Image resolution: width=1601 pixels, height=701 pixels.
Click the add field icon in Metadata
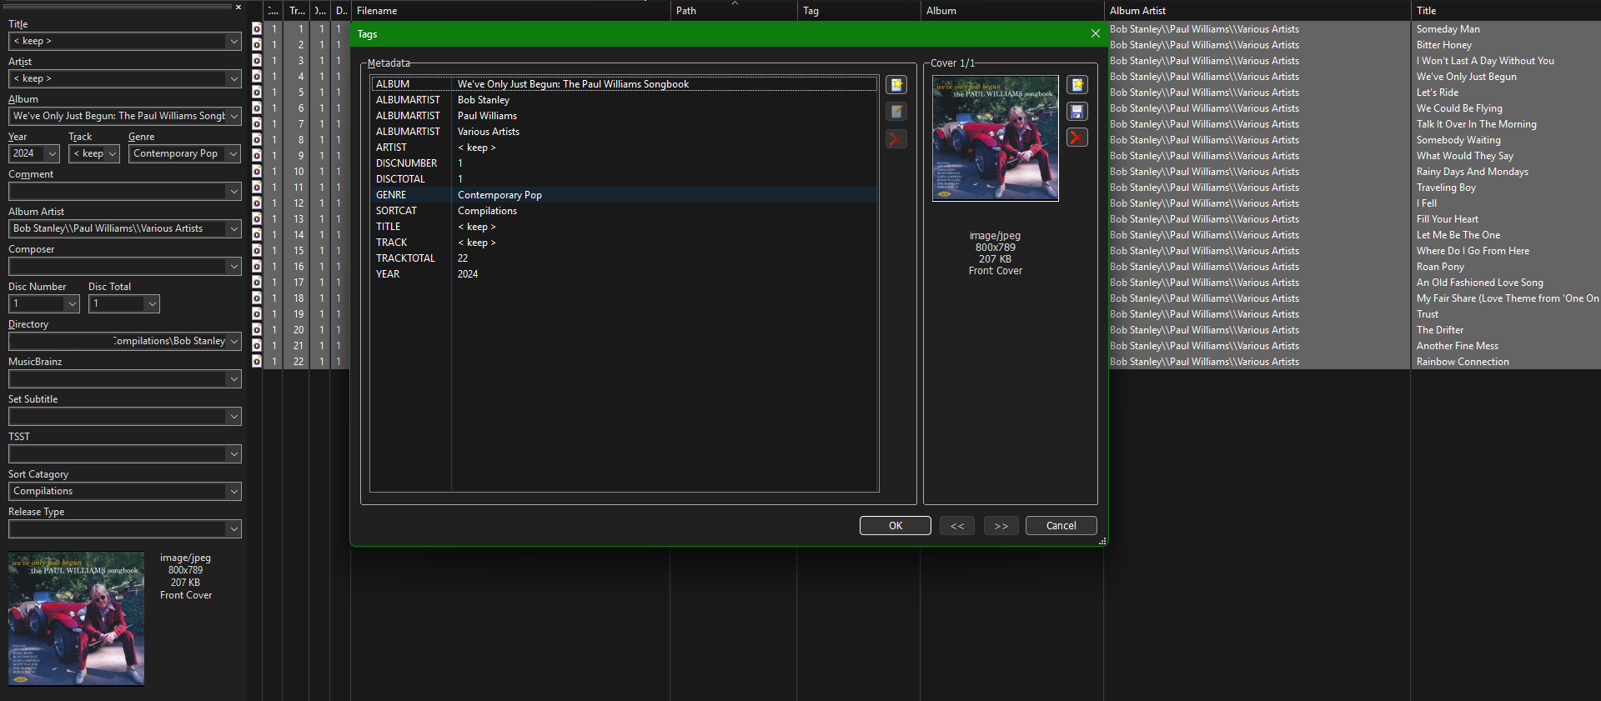(x=896, y=85)
